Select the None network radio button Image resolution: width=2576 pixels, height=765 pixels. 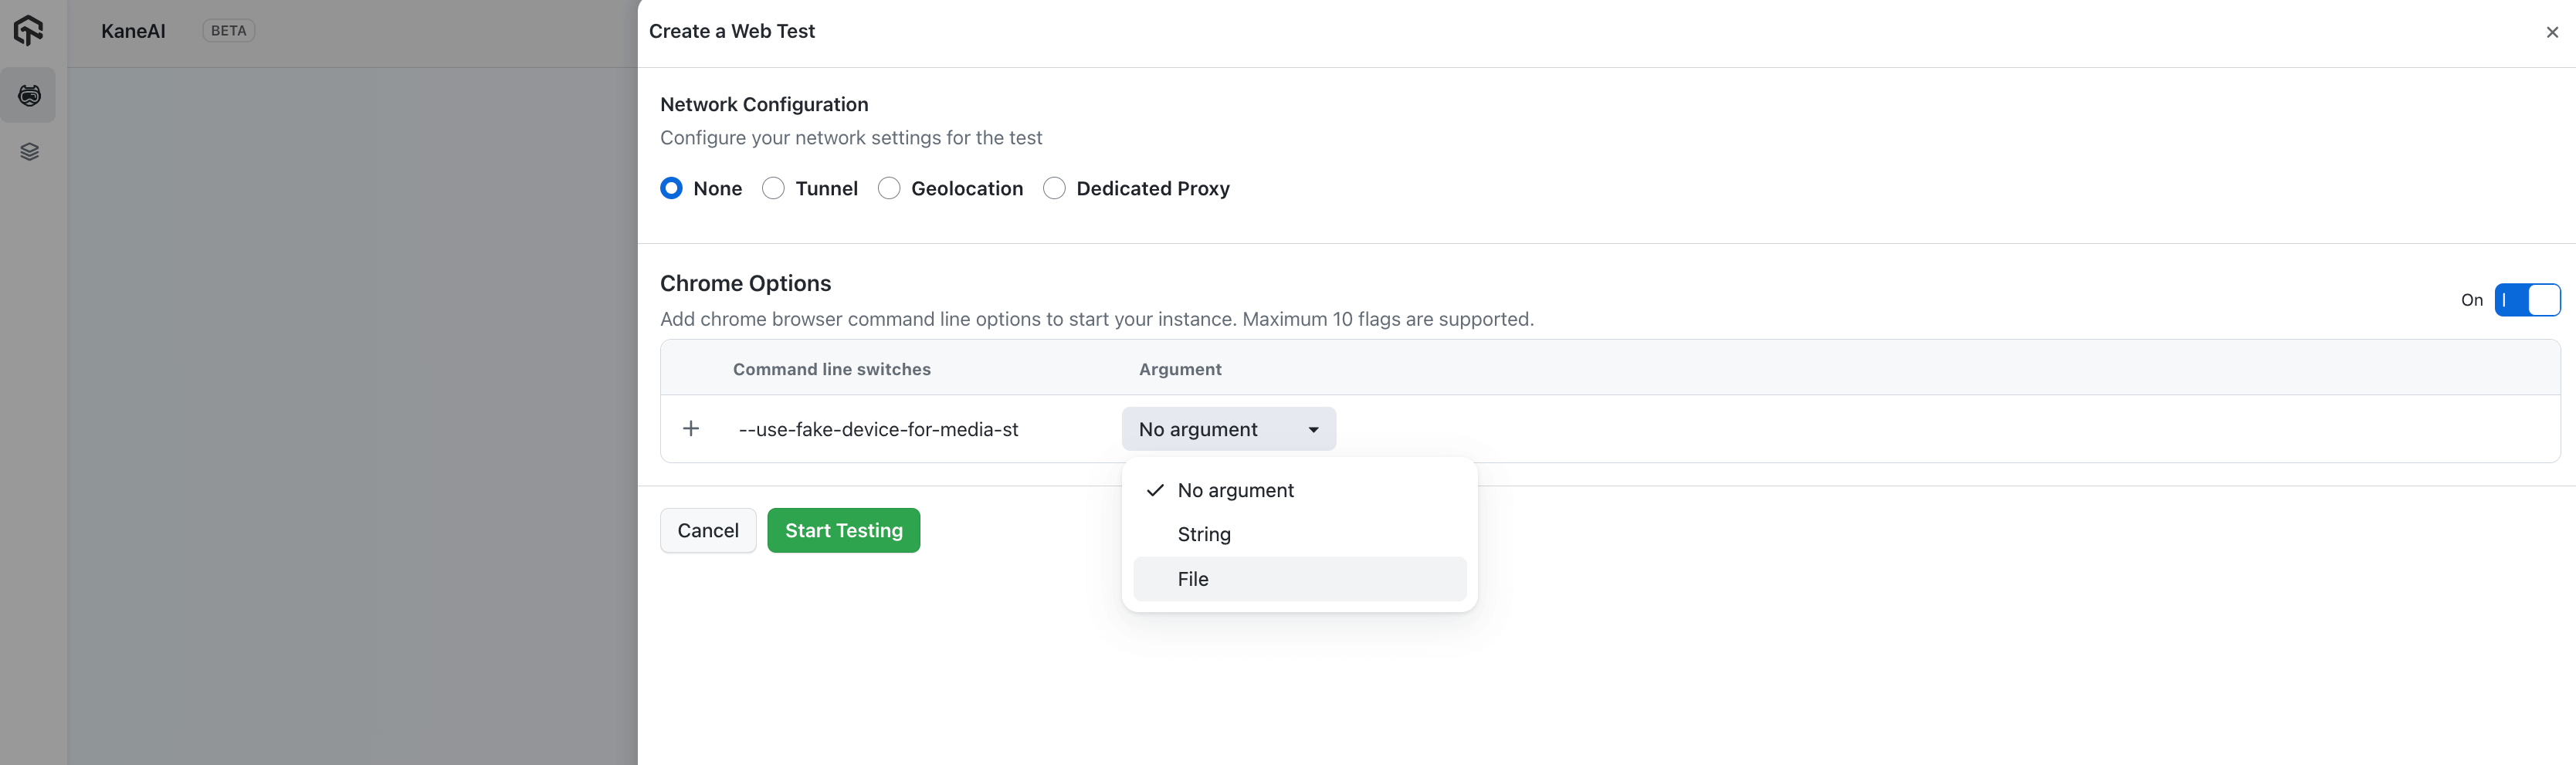671,189
